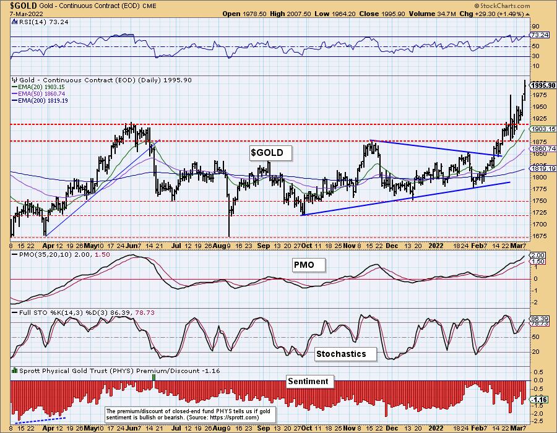The height and width of the screenshot is (433, 557).
Task: Click the Sentiment annotation box
Action: (x=310, y=382)
